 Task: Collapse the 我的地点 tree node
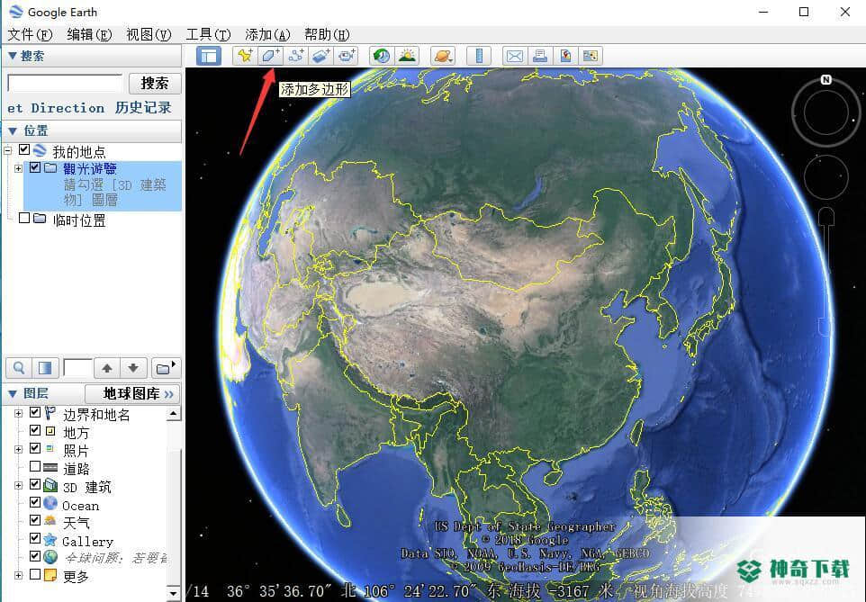pos(8,150)
